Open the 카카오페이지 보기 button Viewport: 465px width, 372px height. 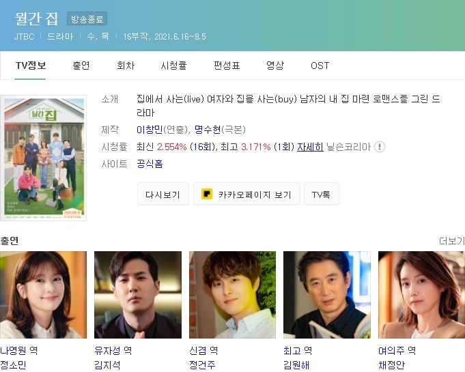pos(246,194)
